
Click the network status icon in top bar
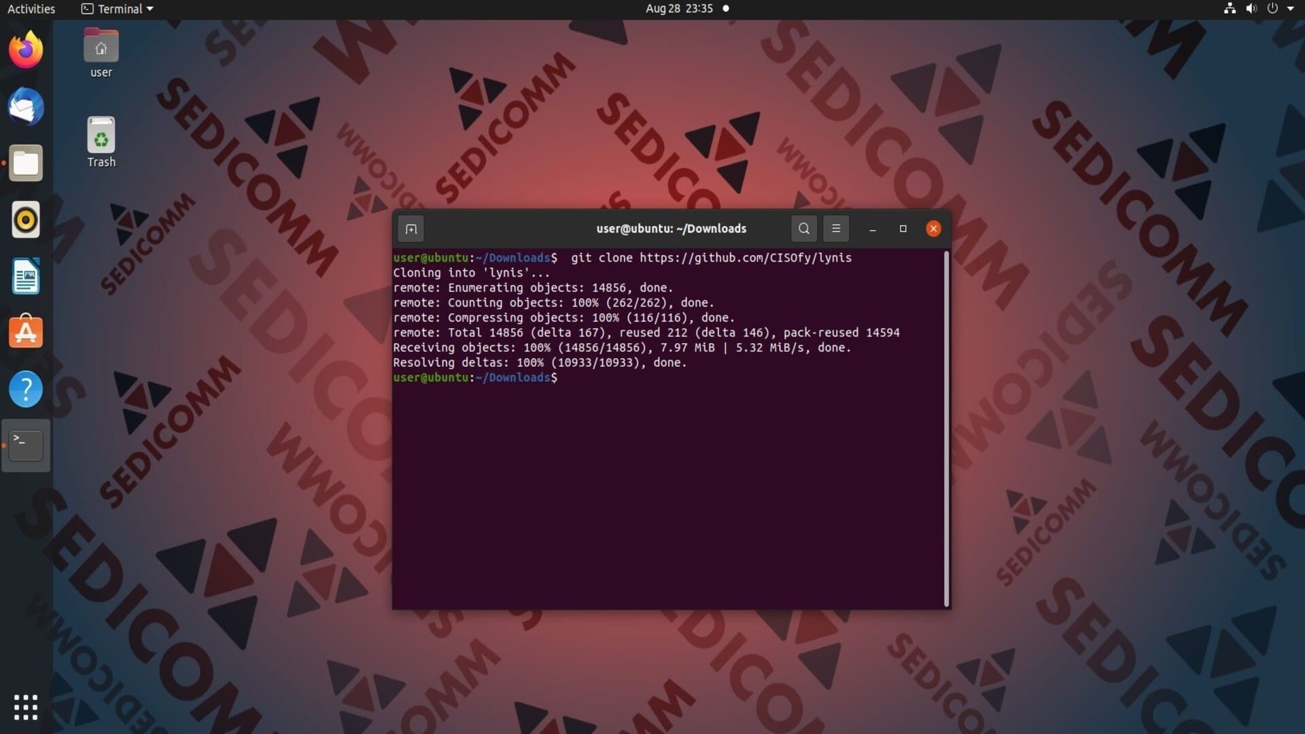click(x=1230, y=9)
